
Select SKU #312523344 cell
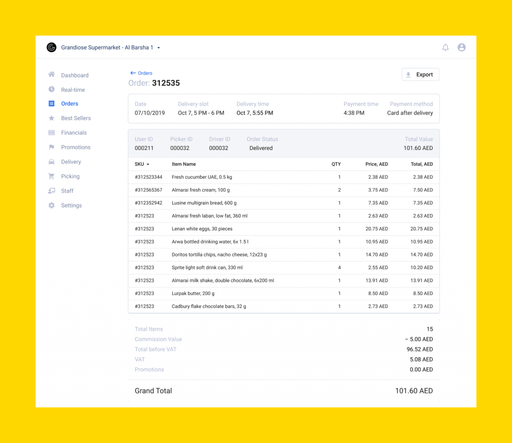pos(148,177)
